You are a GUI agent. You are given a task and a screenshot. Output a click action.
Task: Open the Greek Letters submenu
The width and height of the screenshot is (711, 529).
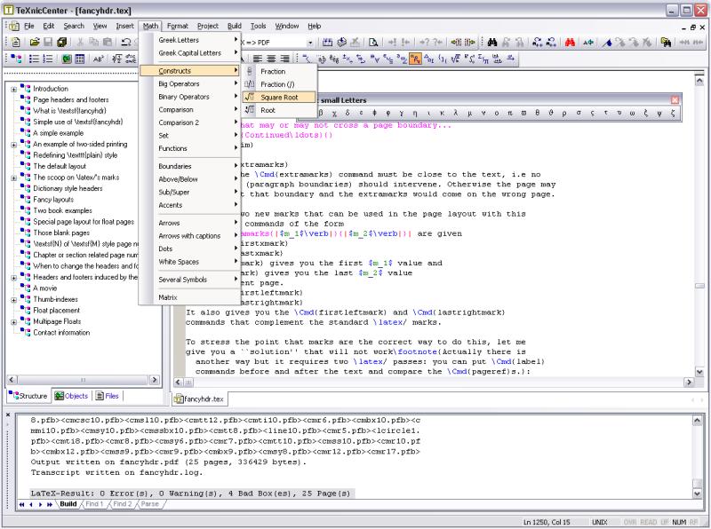(189, 40)
